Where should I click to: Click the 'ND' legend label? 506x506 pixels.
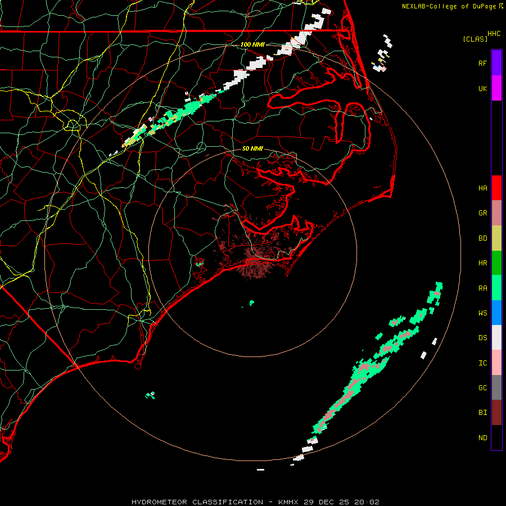click(482, 438)
